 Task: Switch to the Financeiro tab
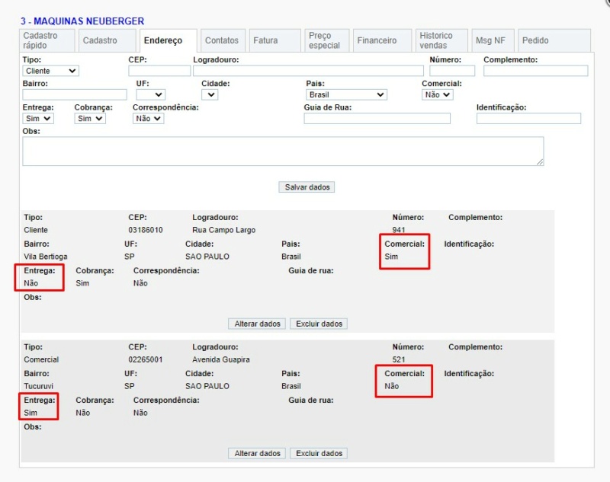point(382,40)
